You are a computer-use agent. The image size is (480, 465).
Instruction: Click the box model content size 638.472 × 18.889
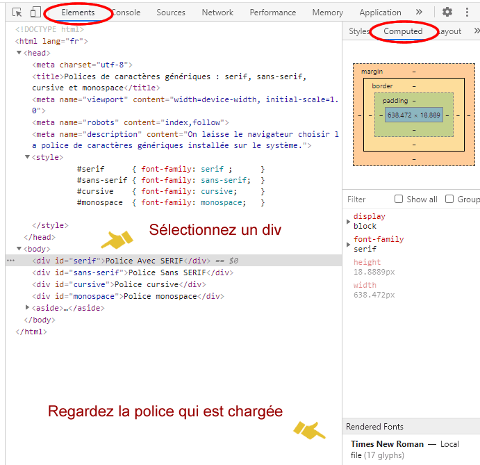coord(413,115)
